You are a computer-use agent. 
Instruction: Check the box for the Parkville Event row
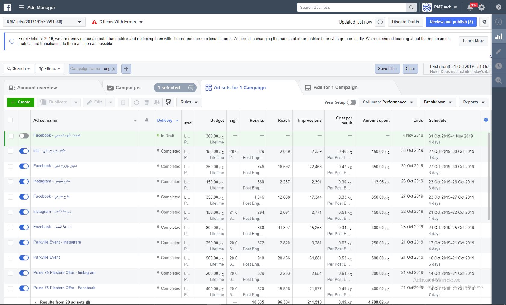(x=11, y=258)
